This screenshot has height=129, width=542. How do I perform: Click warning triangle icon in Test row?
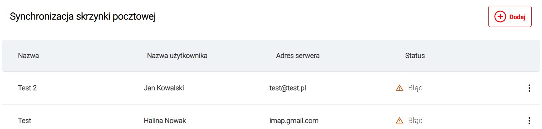400,120
